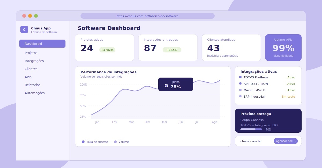Click the Agendar call button
Screen dimensions: 322x168
click(x=286, y=141)
